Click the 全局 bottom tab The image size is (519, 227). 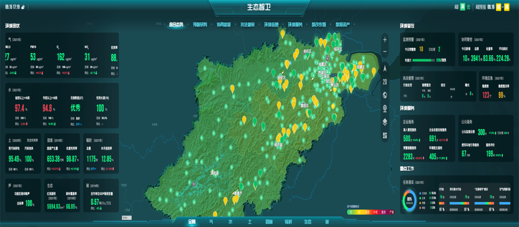pyautogui.click(x=192, y=222)
